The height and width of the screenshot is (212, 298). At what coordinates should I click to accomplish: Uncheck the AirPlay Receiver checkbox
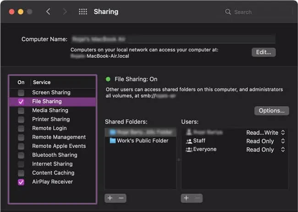(21, 182)
